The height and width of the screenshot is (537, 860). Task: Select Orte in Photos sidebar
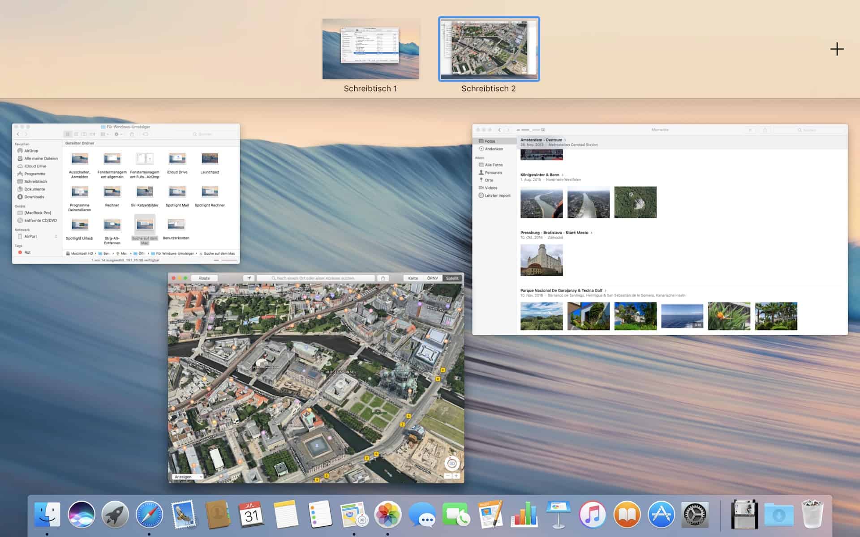click(495, 180)
